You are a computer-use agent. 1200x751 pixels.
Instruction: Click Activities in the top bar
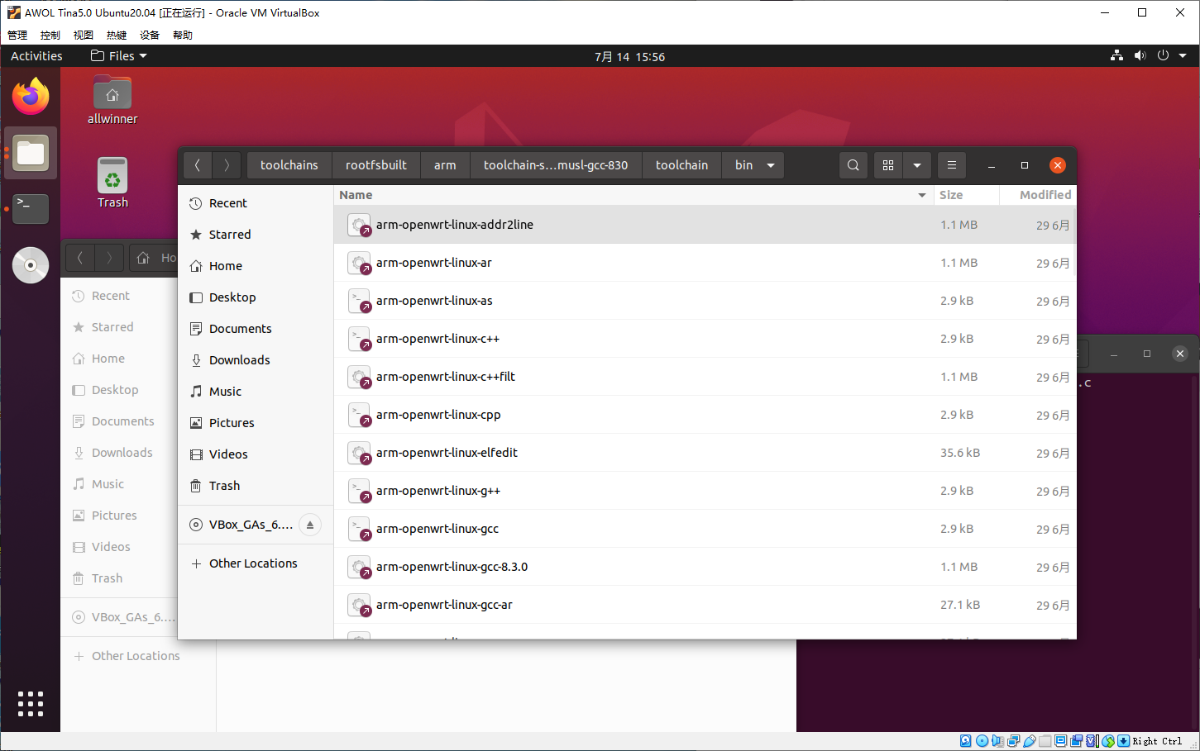pyautogui.click(x=36, y=56)
